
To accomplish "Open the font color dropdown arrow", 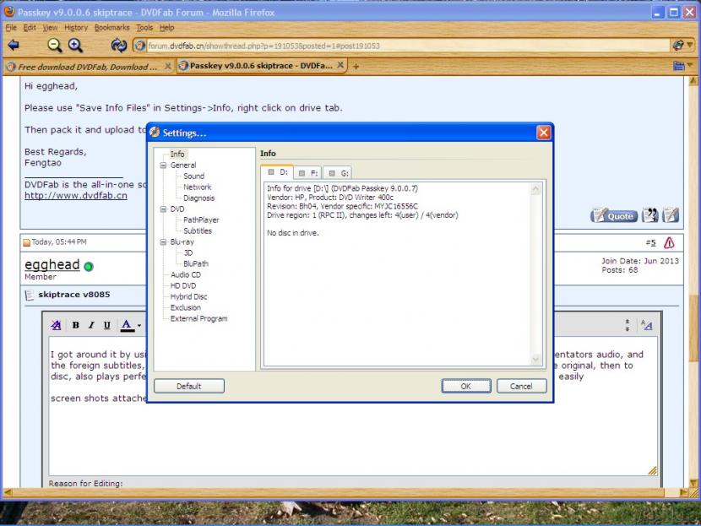I will click(x=139, y=326).
